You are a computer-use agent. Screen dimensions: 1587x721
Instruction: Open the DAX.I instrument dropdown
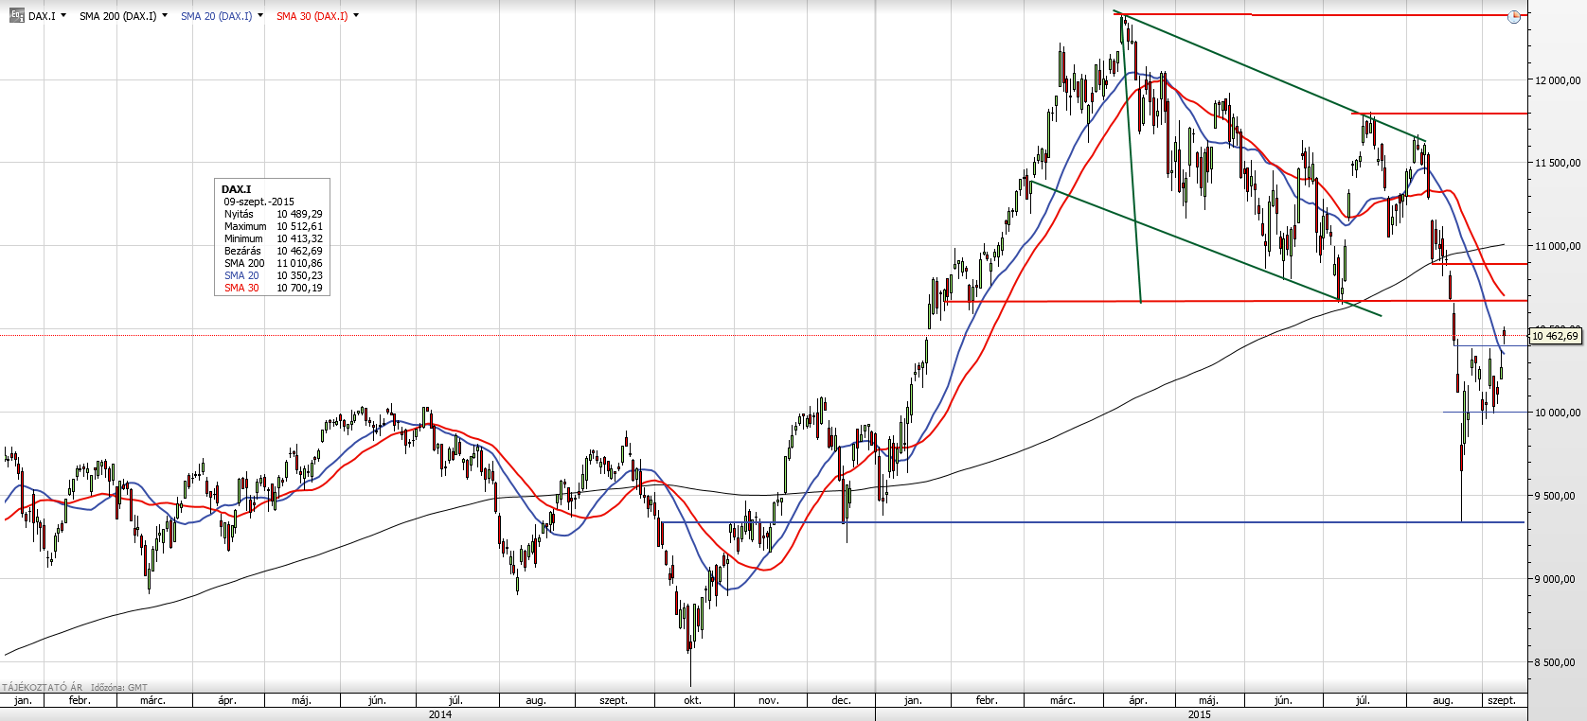(63, 15)
